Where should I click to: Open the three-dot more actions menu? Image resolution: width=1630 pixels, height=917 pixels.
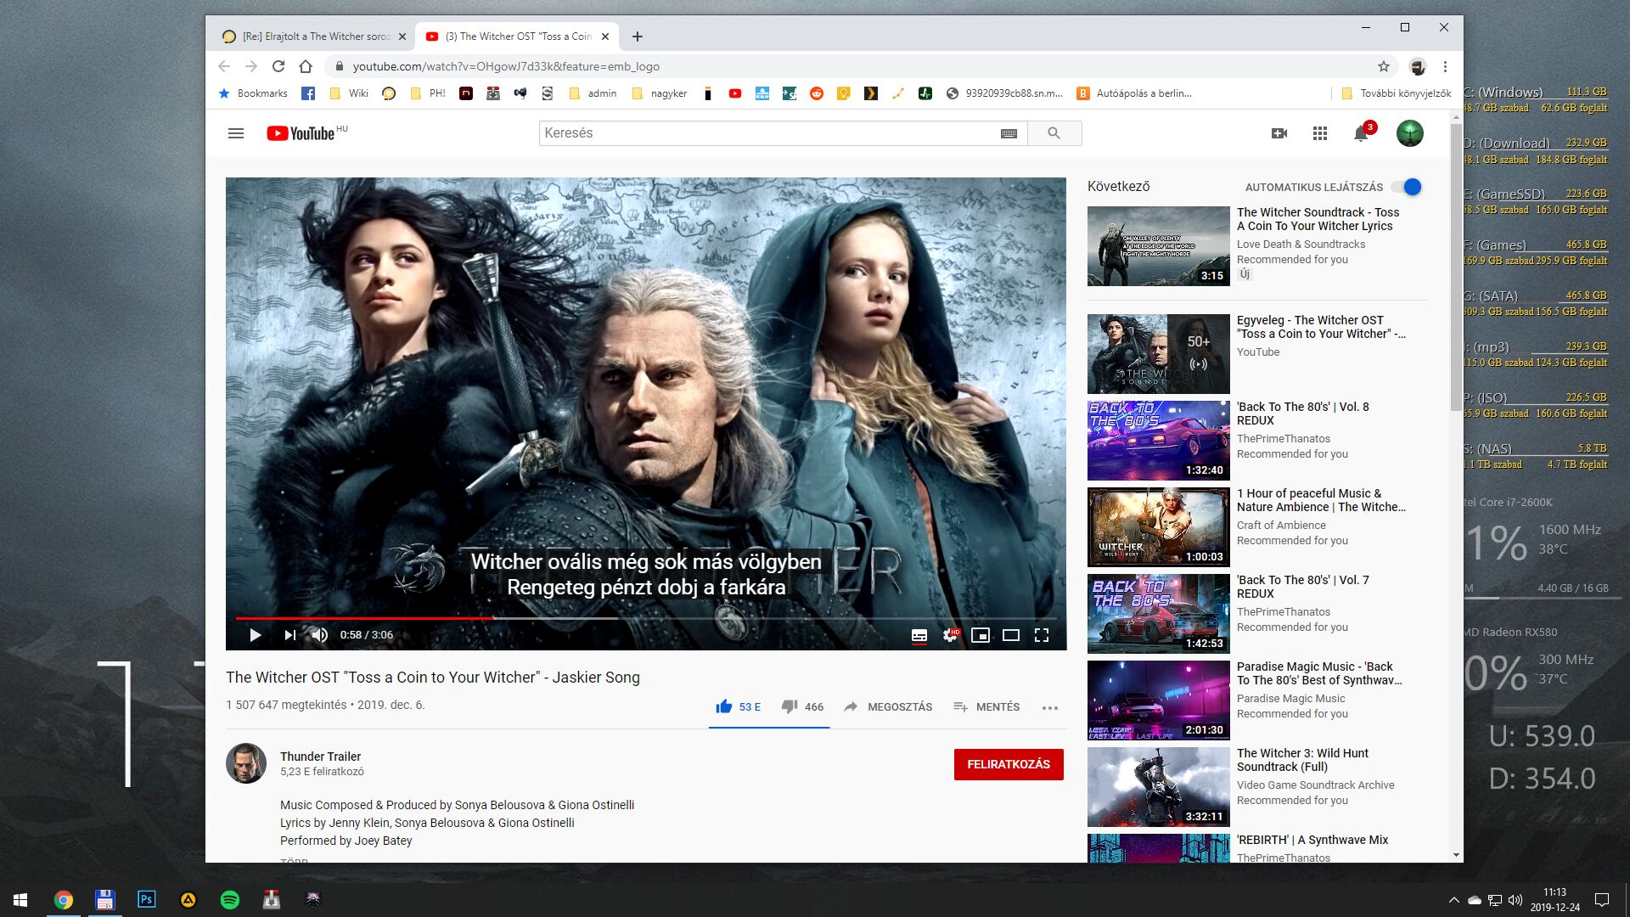tap(1050, 707)
